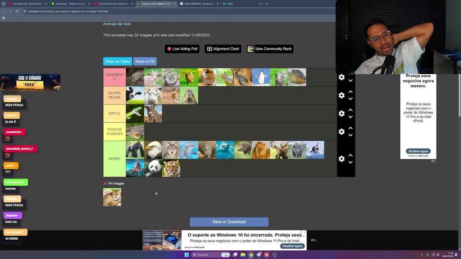Select the octopus image
The image size is (461, 259).
[x=135, y=168]
